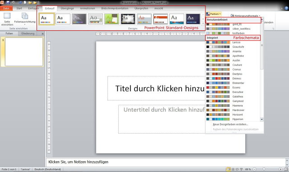This screenshot has height=172, width=289.
Task: Click the color list scroll-down arrow
Action: point(262,120)
